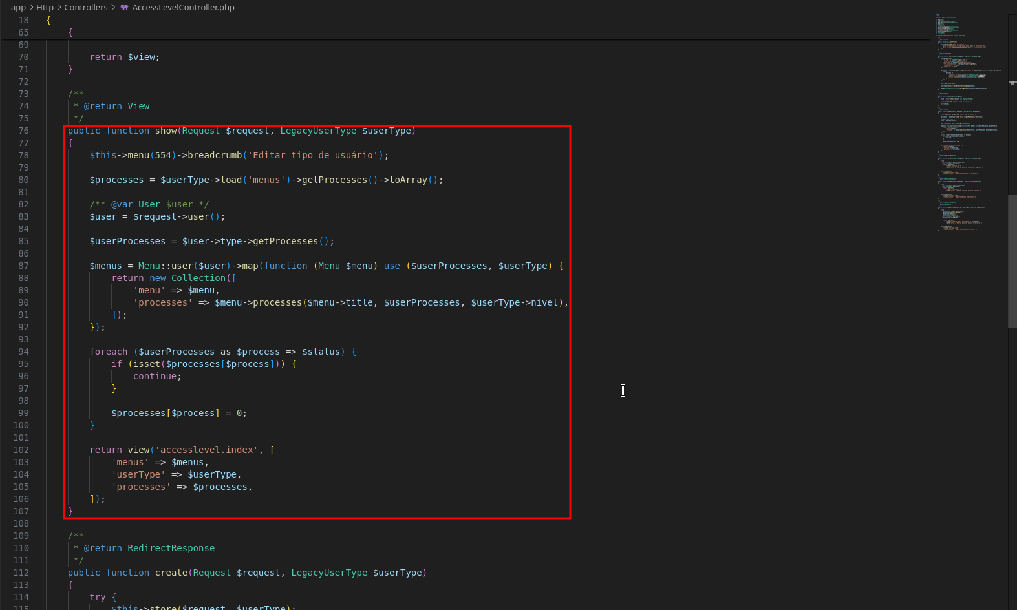
Task: Click the 'breadcrumb' method call
Action: pyautogui.click(x=215, y=155)
